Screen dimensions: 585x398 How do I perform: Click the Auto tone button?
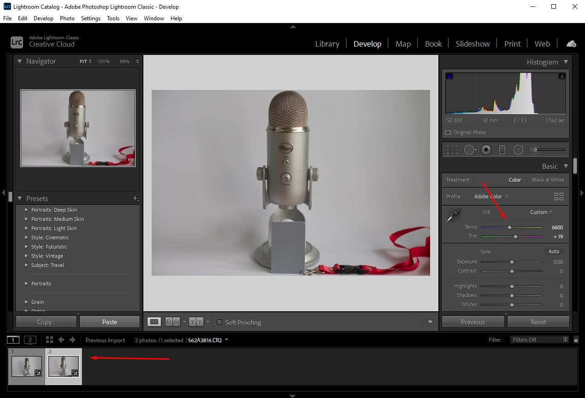pos(554,251)
